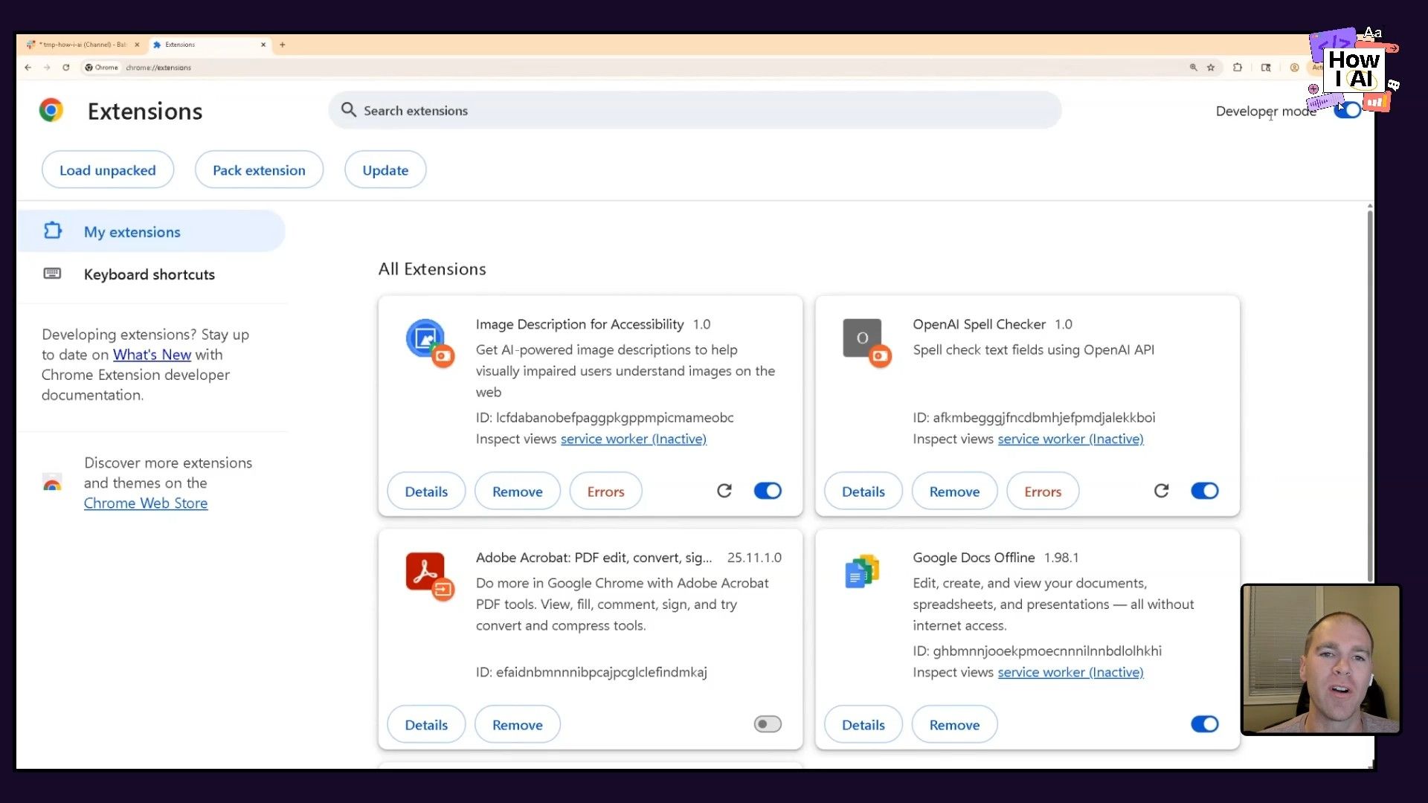
Task: Click the keyboard icon beside Keyboard shortcuts
Action: (x=52, y=274)
